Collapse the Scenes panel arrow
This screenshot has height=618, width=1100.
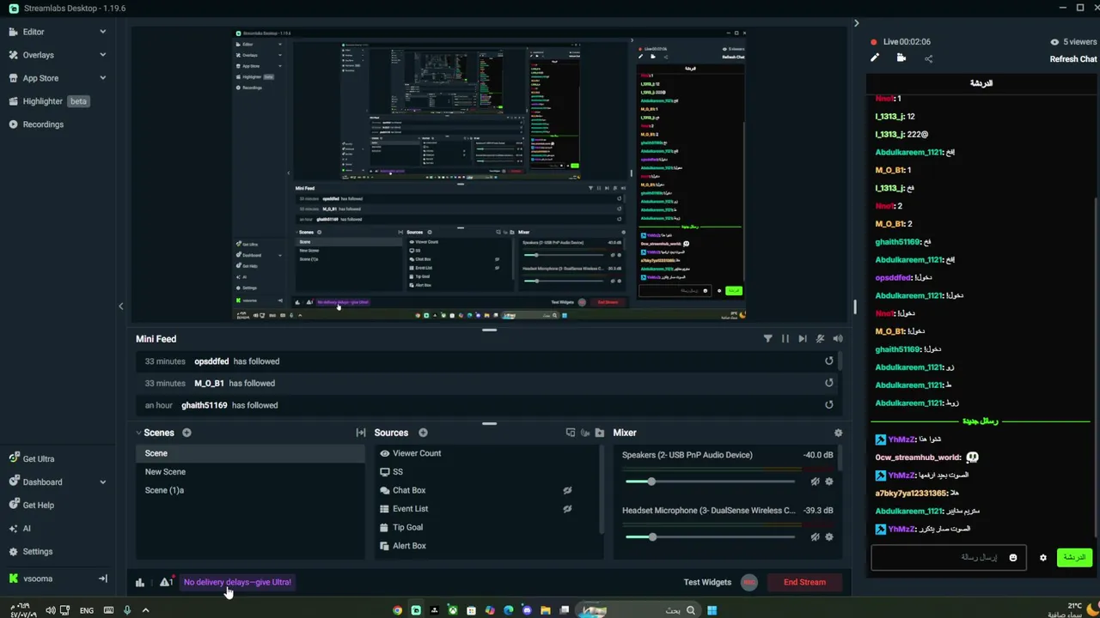click(138, 433)
